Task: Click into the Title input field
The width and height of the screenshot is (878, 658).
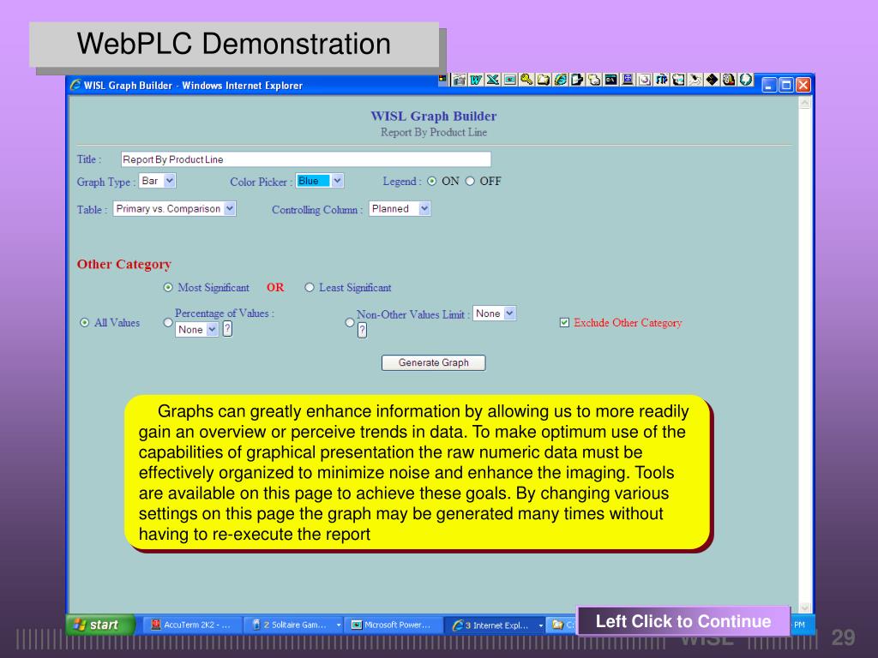Action: coord(306,159)
